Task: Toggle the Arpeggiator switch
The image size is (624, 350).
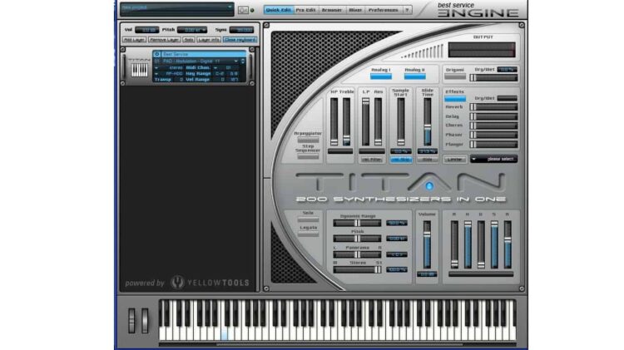Action: tap(308, 140)
